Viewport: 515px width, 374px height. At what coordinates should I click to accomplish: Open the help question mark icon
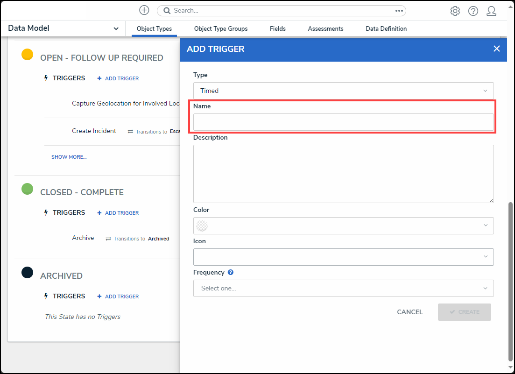(x=473, y=11)
